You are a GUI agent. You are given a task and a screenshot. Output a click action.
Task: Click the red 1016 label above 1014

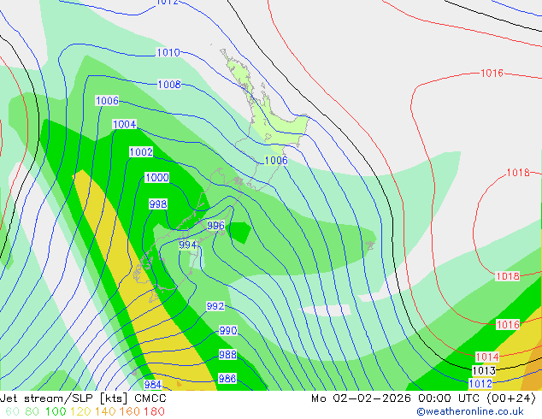[x=508, y=325]
